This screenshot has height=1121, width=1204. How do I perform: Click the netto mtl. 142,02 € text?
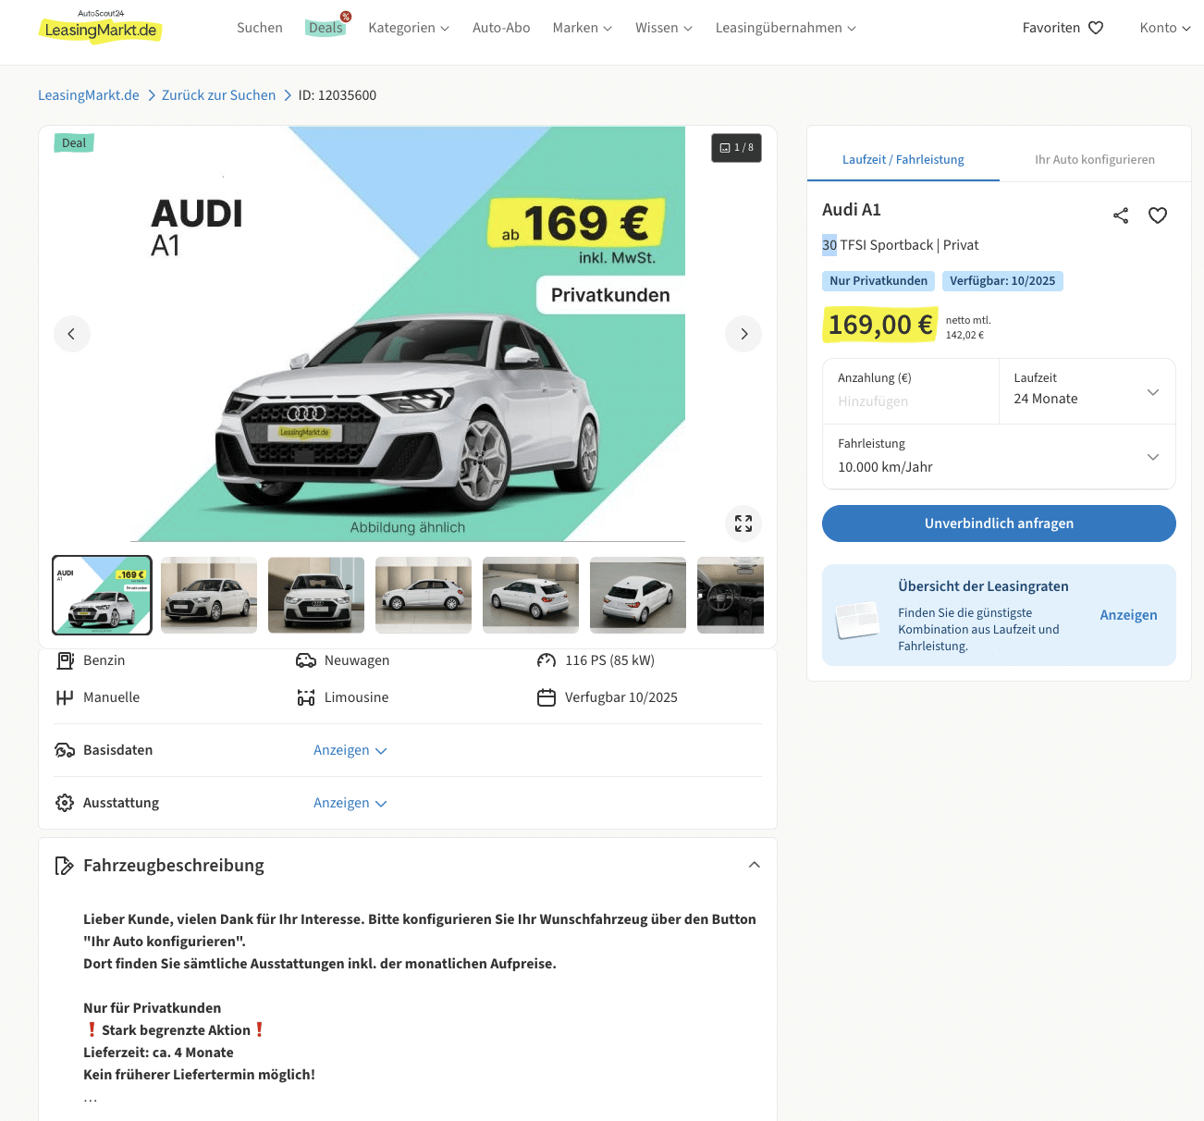968,327
